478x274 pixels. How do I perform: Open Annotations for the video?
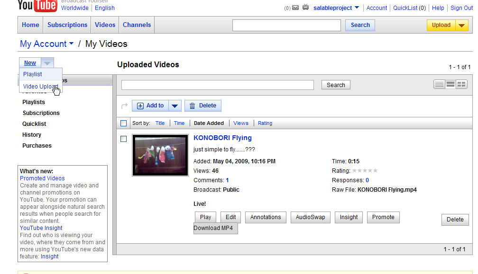pos(266,217)
